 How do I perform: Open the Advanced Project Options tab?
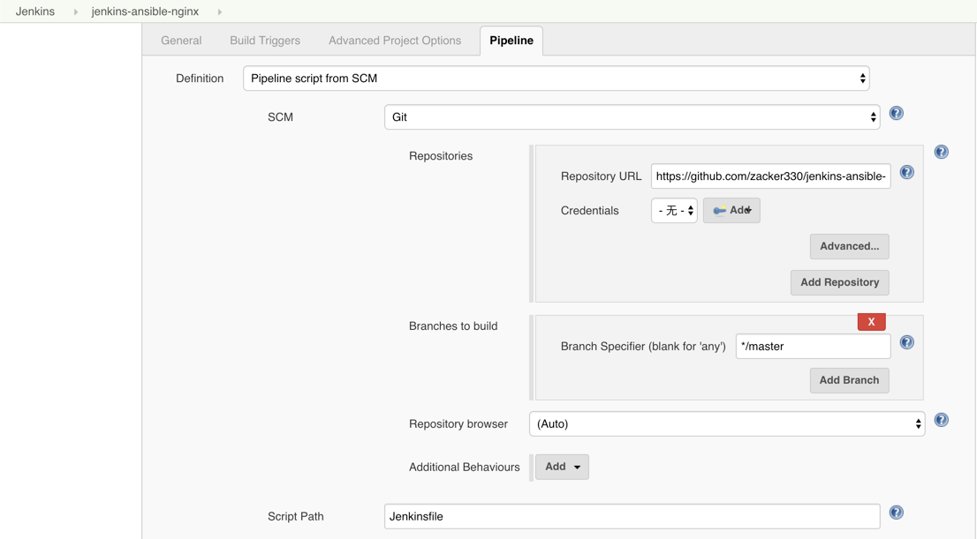tap(395, 41)
